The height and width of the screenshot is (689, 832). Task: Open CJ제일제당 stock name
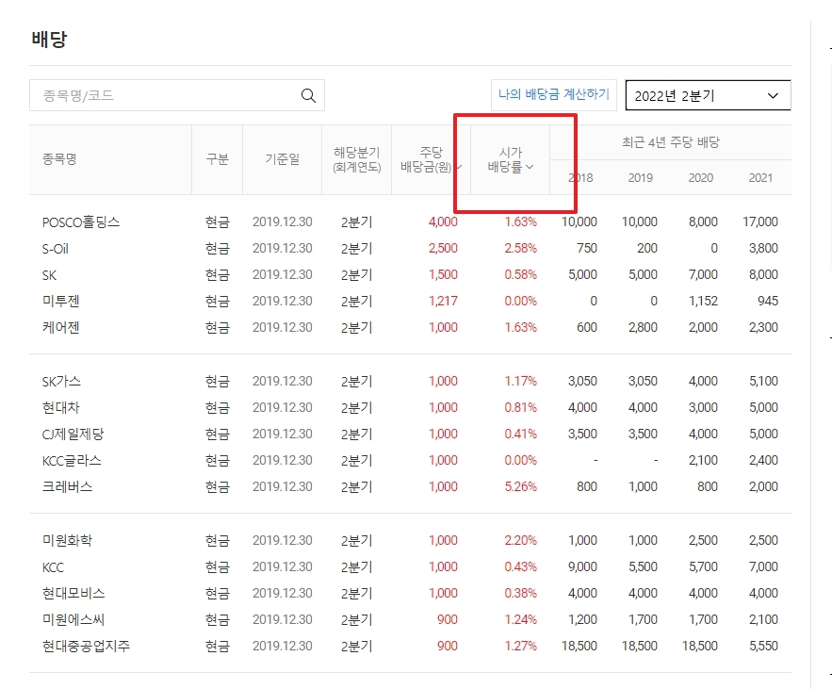[73, 435]
